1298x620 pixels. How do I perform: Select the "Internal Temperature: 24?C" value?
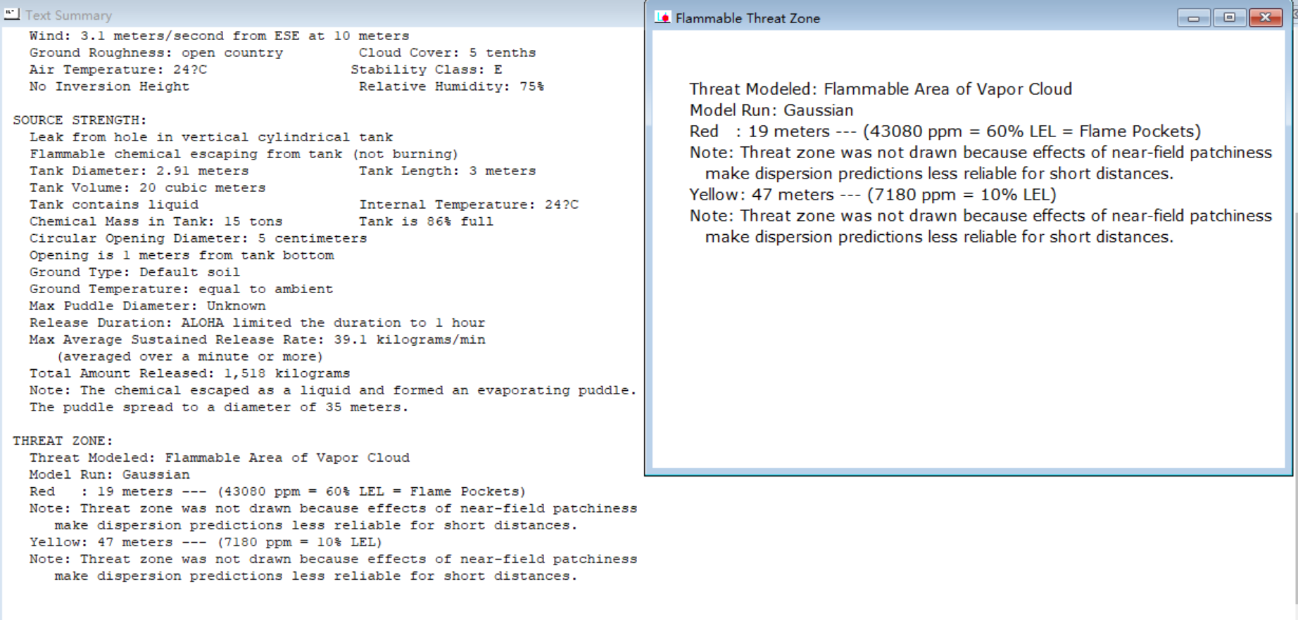(x=469, y=205)
